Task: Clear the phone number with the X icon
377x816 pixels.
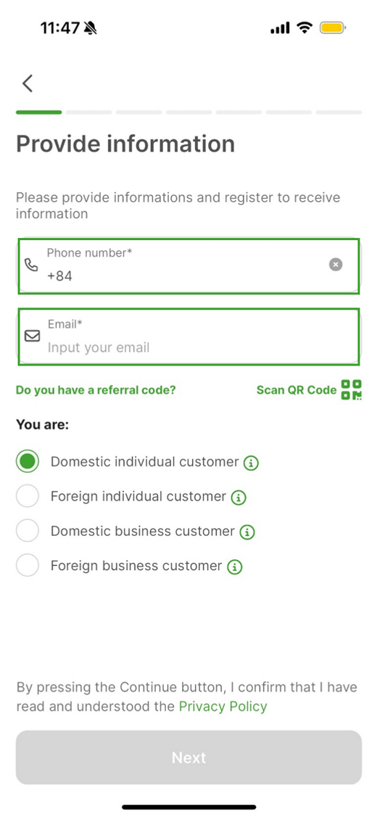Action: tap(336, 265)
